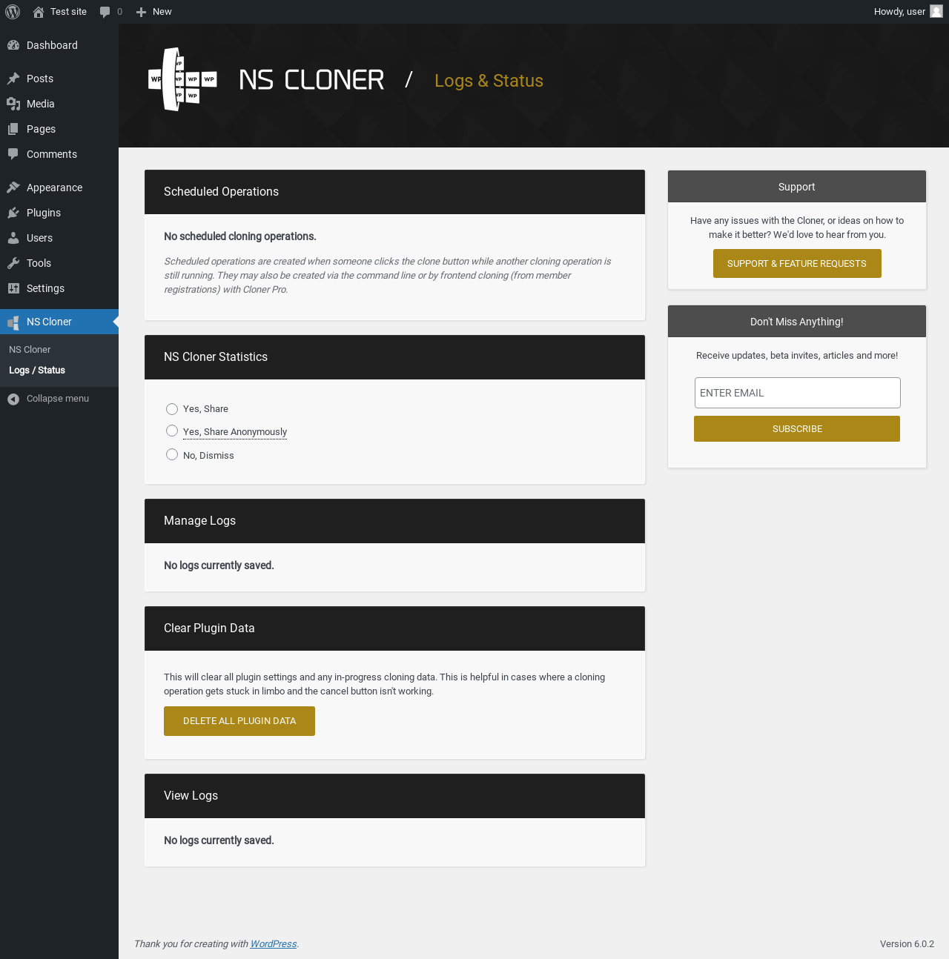Click the Don't Miss Anything! panel header
The image size is (949, 959).
(x=797, y=322)
